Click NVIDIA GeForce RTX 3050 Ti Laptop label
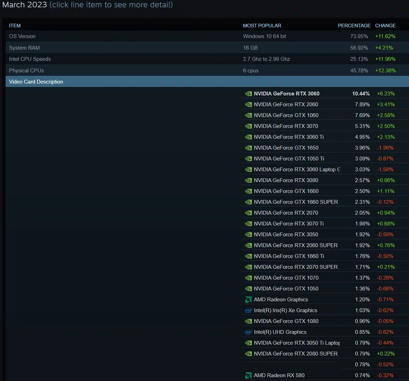Viewport: 409px width, 381px height. 297,343
